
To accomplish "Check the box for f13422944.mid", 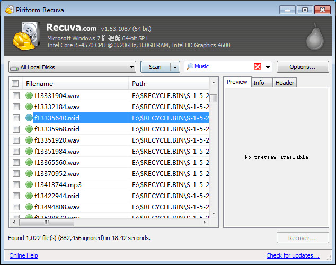I will (x=16, y=196).
